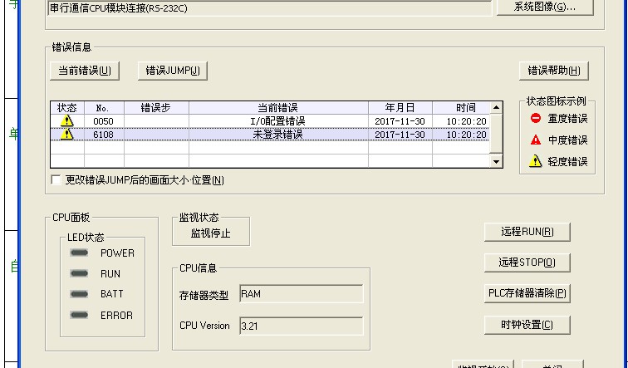628x368 pixels.
Task: Open 时钟设置 clock settings
Action: click(527, 325)
